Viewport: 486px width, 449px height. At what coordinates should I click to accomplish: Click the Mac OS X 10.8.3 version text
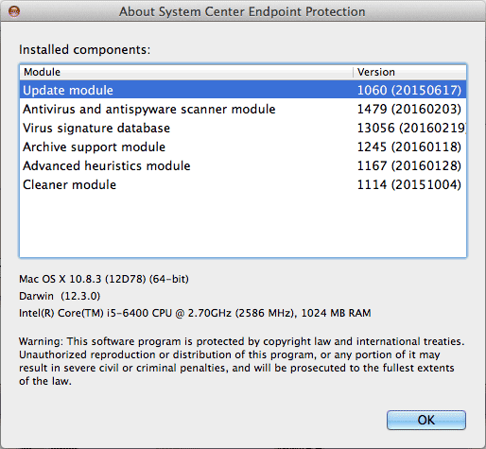coord(104,279)
